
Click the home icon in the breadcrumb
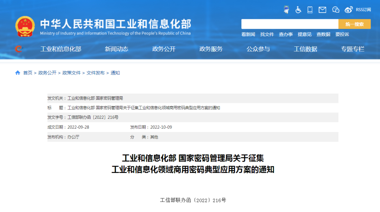[x=17, y=73]
